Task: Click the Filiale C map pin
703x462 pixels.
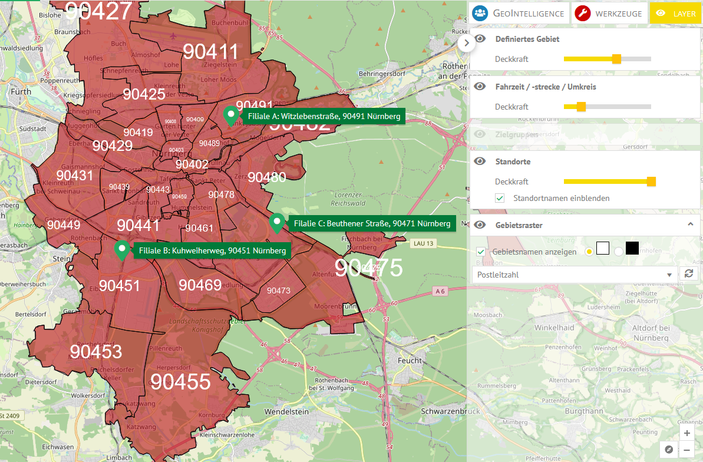Action: click(277, 223)
